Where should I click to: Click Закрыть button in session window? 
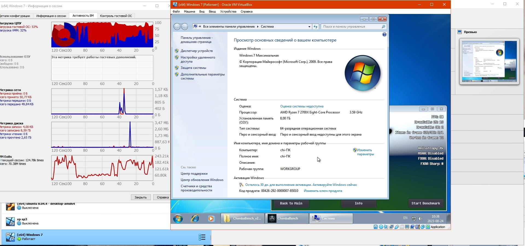pos(141,197)
